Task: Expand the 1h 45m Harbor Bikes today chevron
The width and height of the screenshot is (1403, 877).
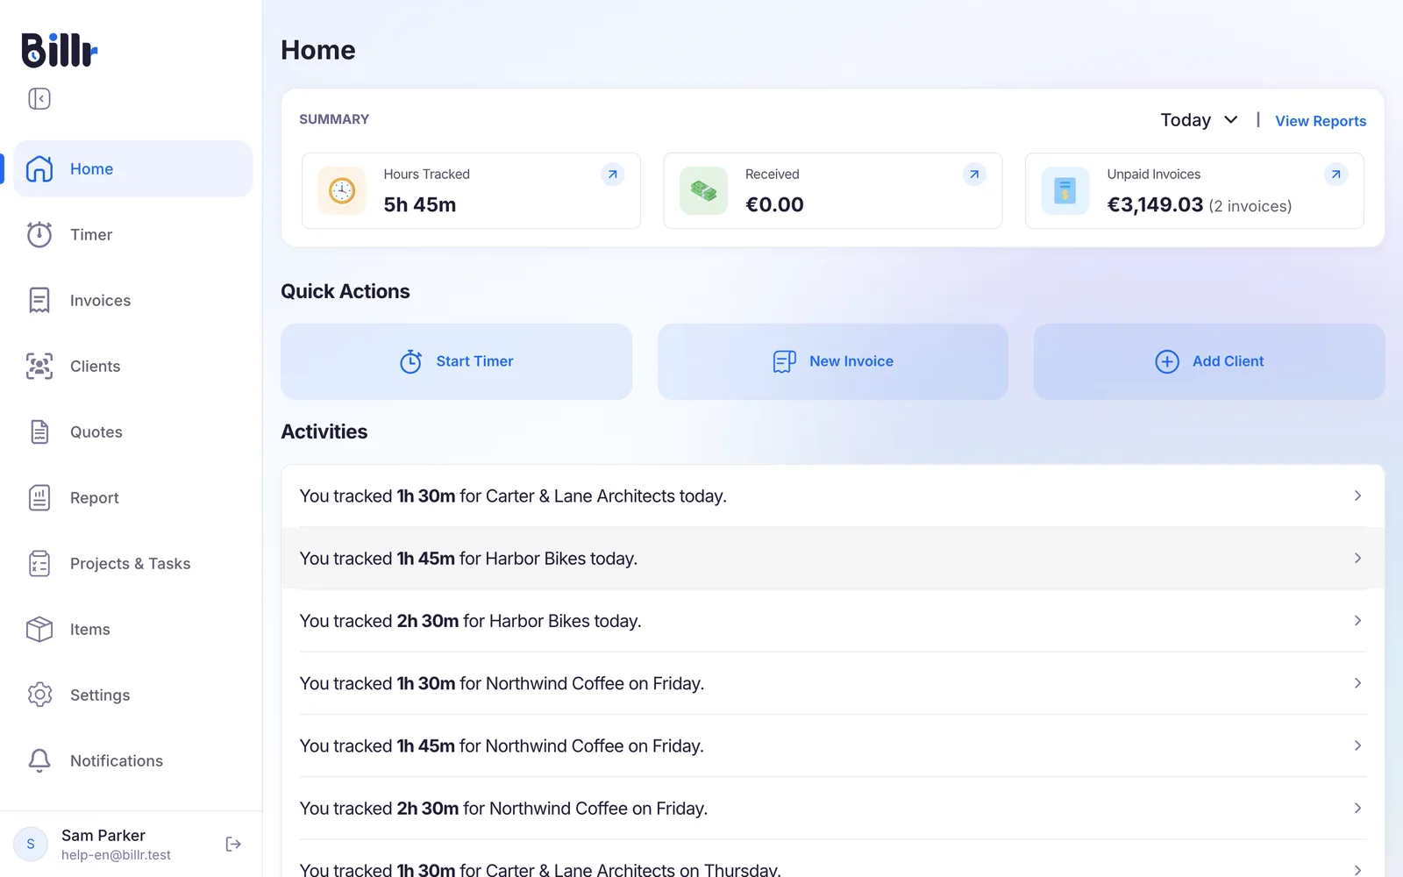Action: 1357,558
